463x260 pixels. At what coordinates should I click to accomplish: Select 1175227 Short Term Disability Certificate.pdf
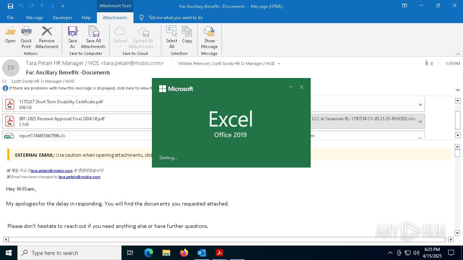77,104
